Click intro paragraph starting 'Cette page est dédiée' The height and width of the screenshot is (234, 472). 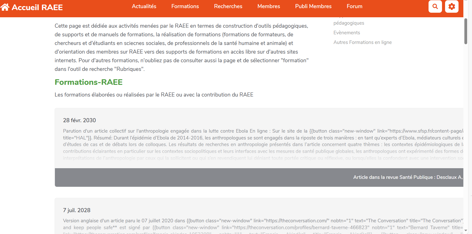[x=182, y=48]
